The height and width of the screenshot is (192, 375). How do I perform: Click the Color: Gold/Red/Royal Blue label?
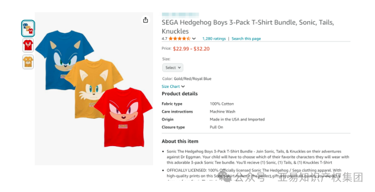coord(187,79)
